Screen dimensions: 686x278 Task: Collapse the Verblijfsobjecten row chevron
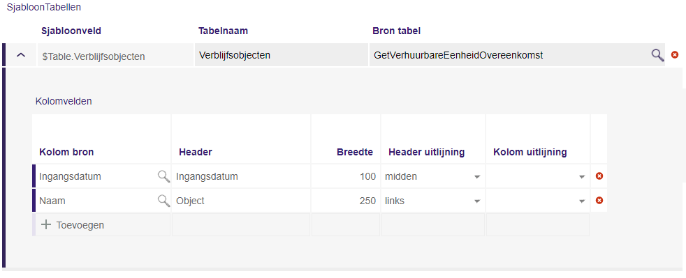20,56
